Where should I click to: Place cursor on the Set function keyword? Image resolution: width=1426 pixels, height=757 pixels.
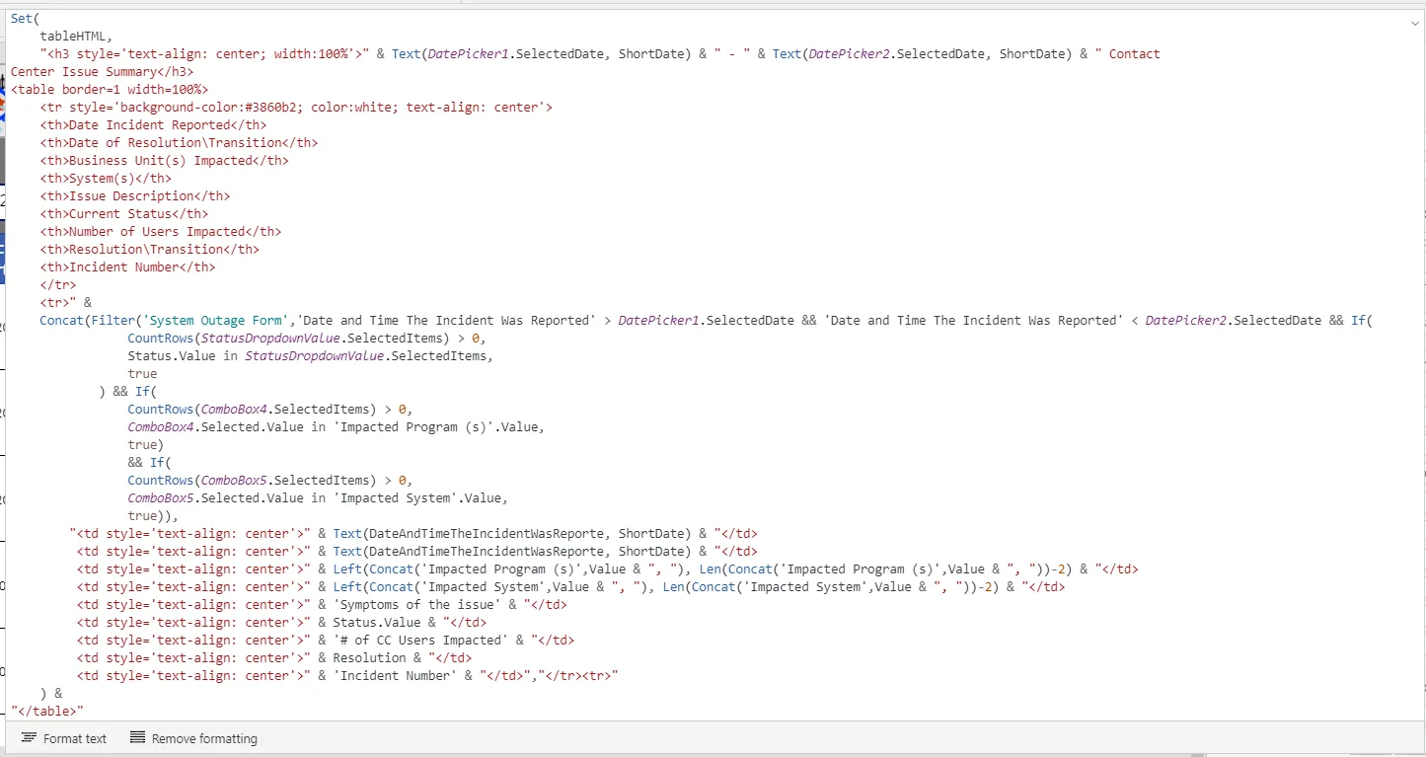(22, 18)
